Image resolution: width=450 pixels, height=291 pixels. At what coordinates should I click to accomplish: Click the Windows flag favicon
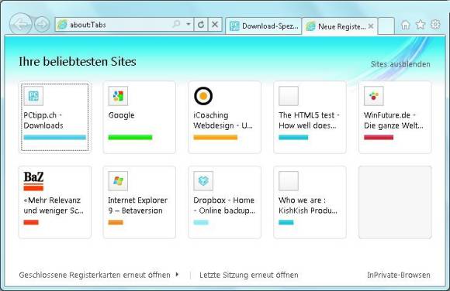(118, 181)
